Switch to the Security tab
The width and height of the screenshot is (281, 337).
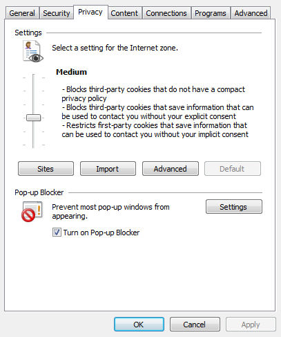[57, 13]
